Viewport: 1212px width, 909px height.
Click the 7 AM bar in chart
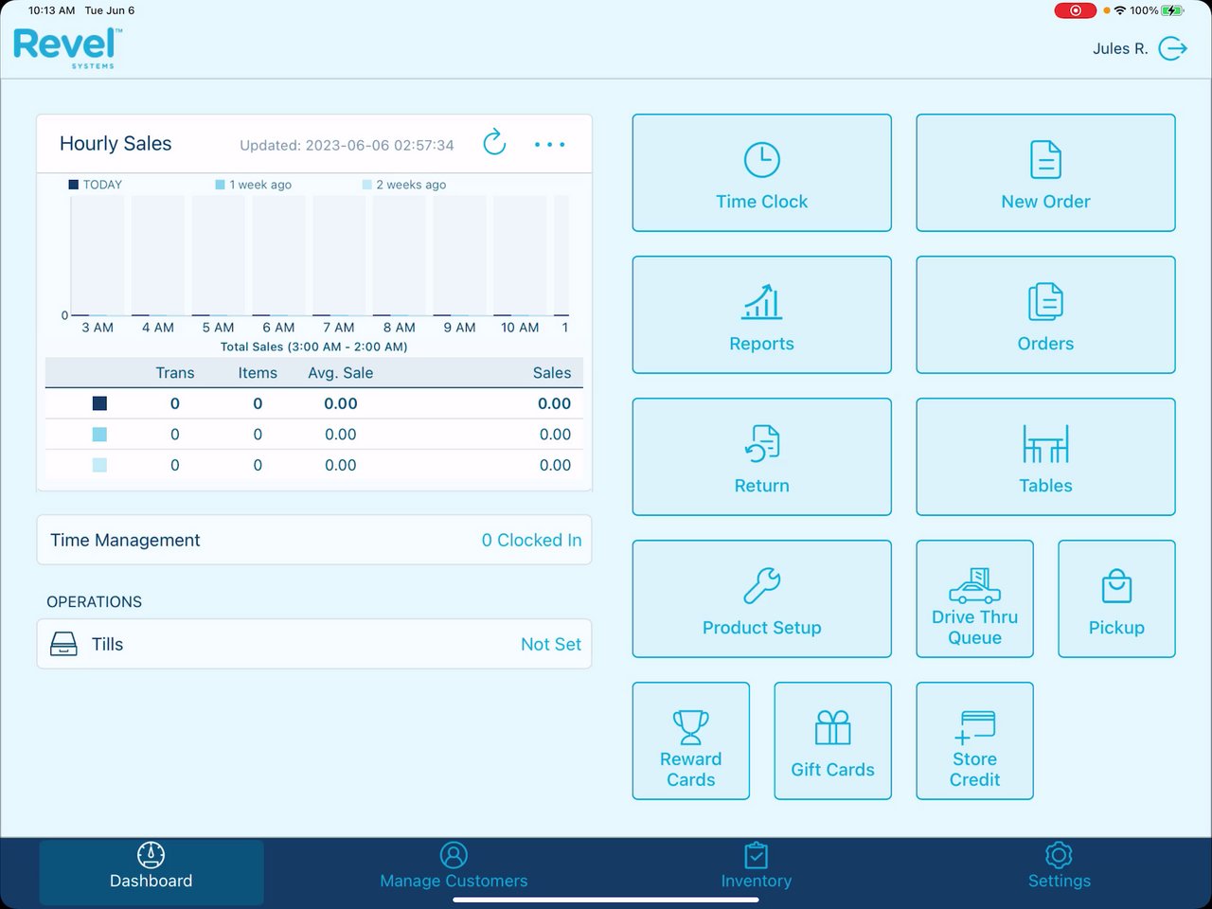339,256
